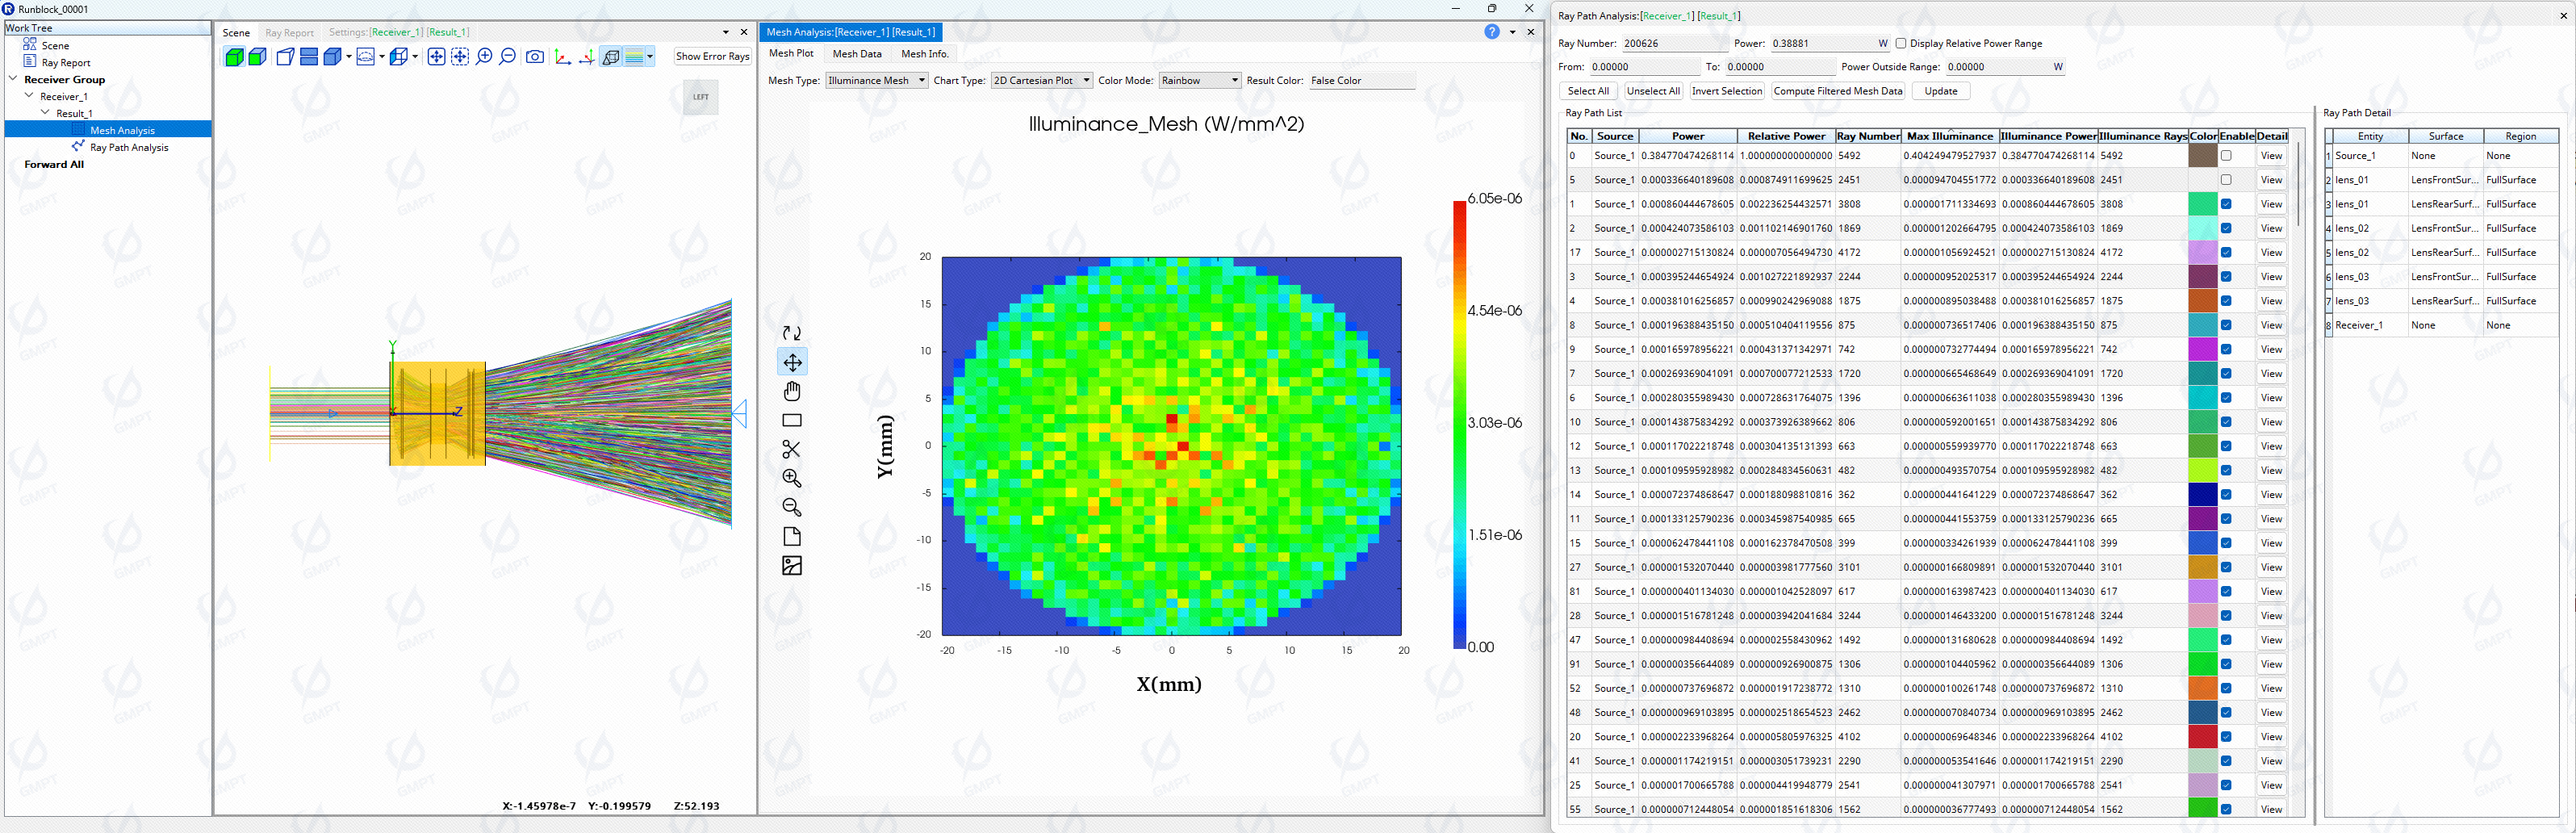Screen dimensions: 2576x833
Task: Click Compute Filtered Mesh Data button
Action: (x=1838, y=91)
